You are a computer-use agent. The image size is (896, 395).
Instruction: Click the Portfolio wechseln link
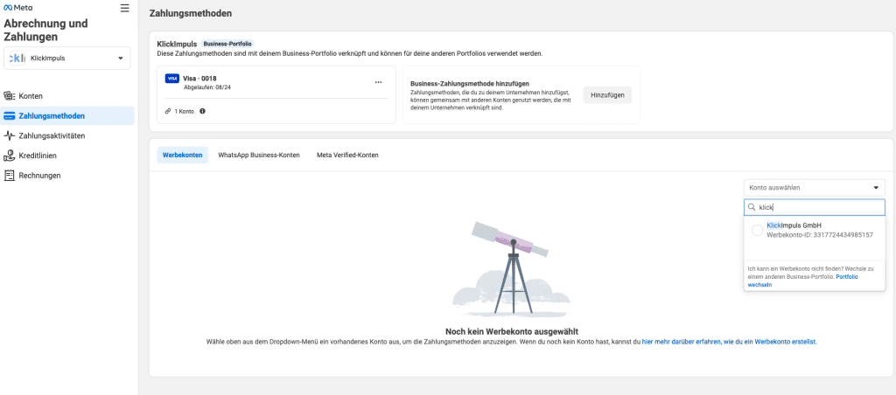click(846, 277)
